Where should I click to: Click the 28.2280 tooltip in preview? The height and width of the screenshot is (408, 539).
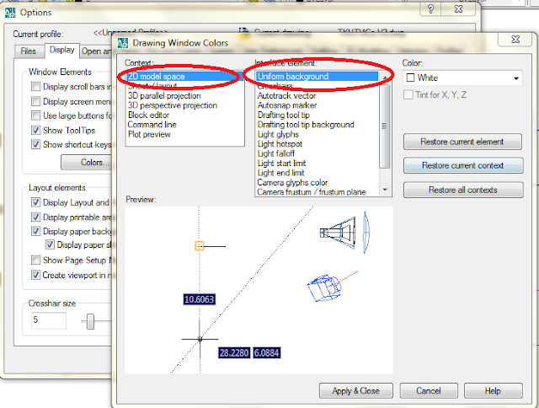pyautogui.click(x=234, y=352)
